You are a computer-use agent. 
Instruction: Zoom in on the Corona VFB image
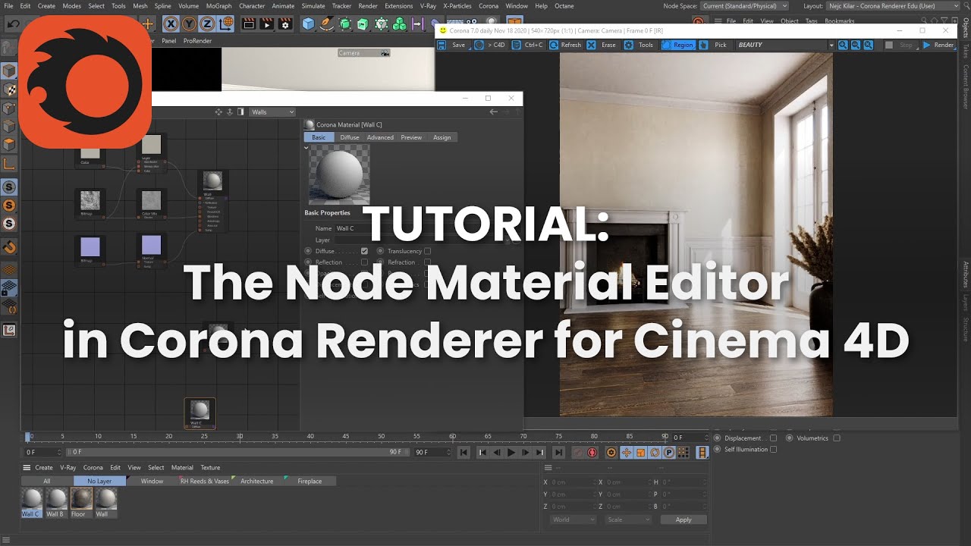(844, 45)
